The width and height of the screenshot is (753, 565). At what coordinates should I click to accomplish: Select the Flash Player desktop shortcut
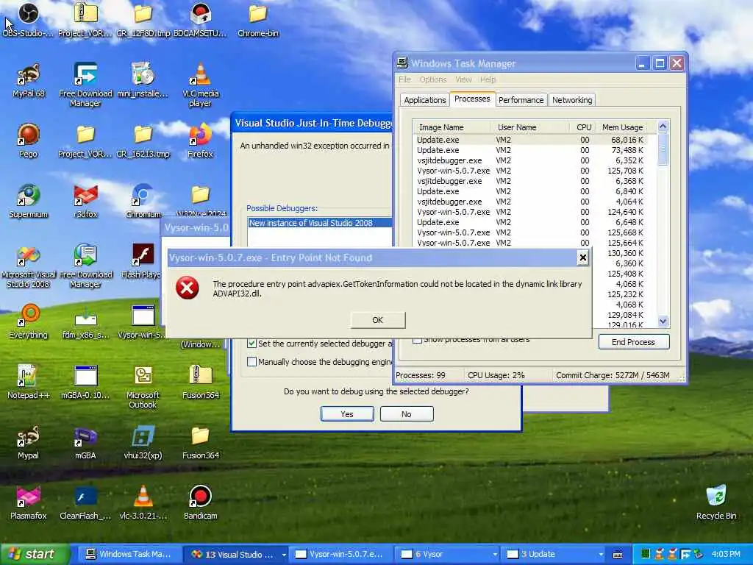[143, 262]
